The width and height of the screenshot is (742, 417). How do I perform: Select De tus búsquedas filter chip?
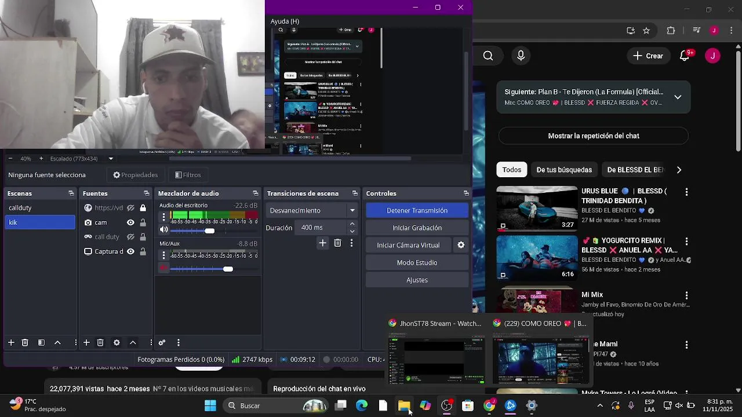tap(564, 170)
